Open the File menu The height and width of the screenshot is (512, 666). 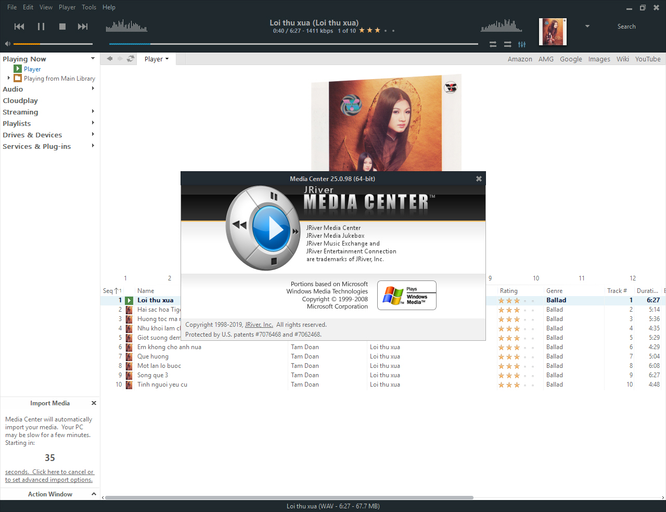point(12,7)
